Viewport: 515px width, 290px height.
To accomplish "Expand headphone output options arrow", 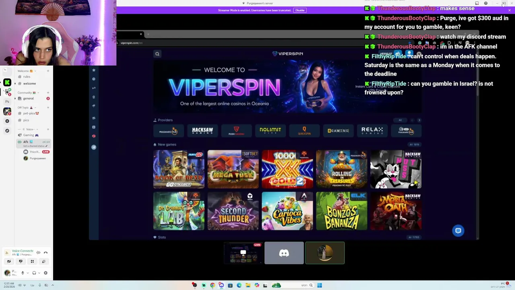I will [x=39, y=273].
